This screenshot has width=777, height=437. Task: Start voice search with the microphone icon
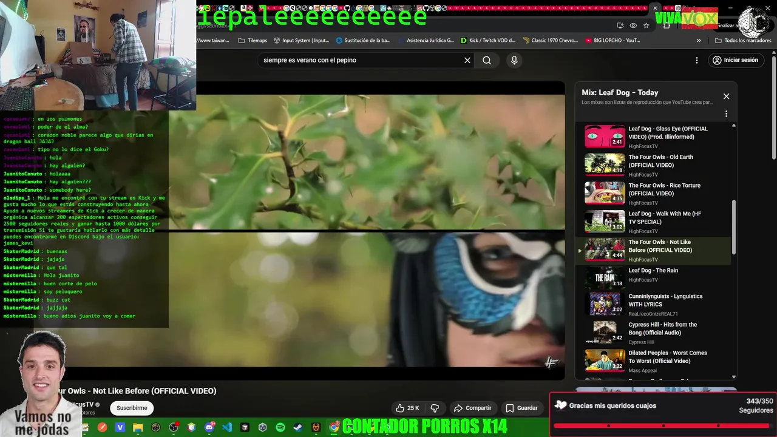pyautogui.click(x=514, y=60)
